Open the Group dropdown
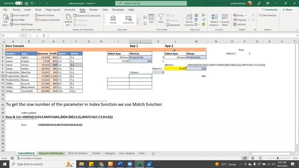The image size is (299, 168). click(x=240, y=15)
